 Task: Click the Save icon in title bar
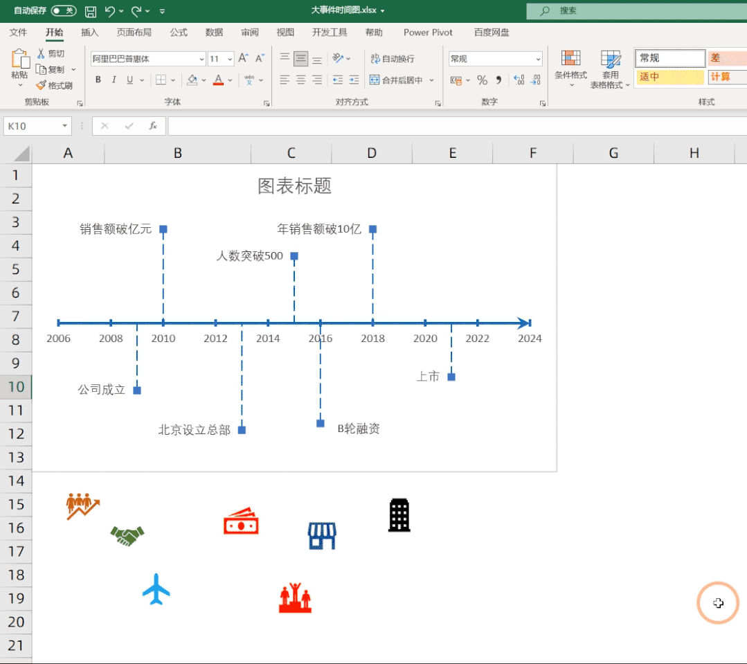(x=91, y=11)
